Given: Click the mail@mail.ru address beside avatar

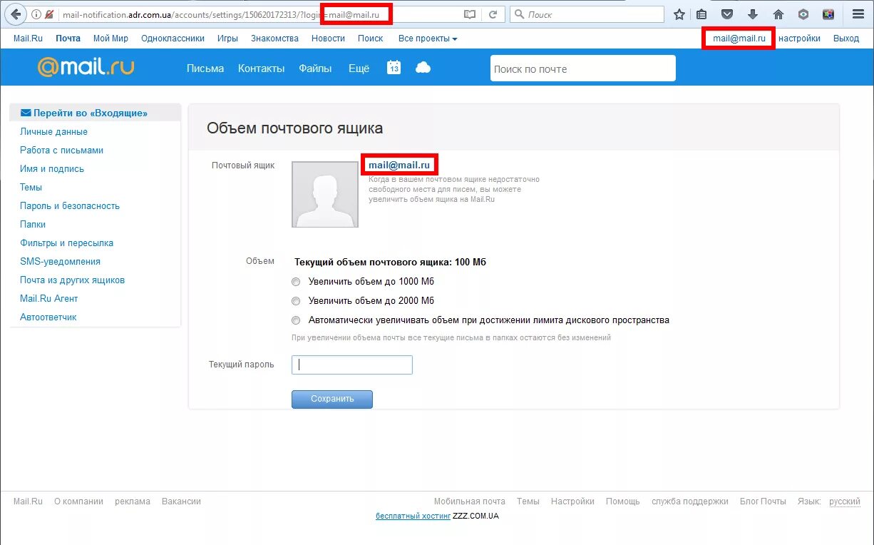Looking at the screenshot, I should click(x=399, y=165).
